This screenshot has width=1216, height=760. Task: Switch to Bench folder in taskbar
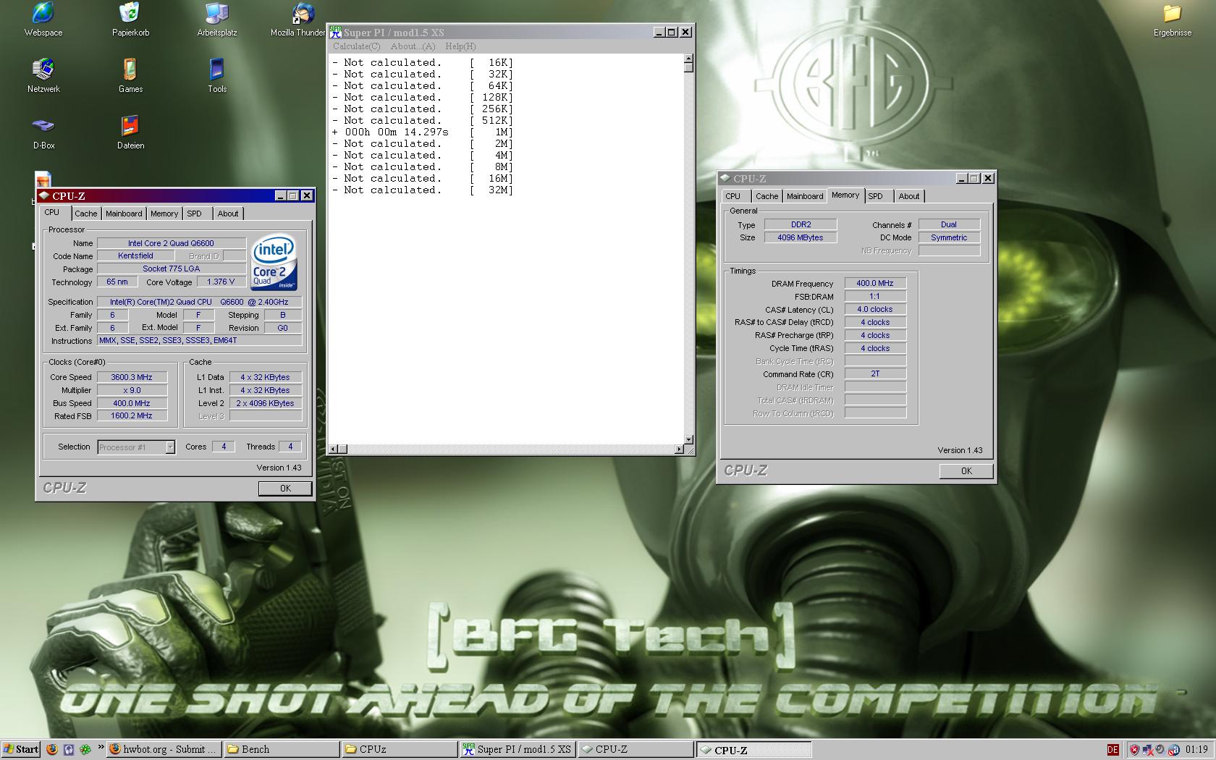pos(282,749)
